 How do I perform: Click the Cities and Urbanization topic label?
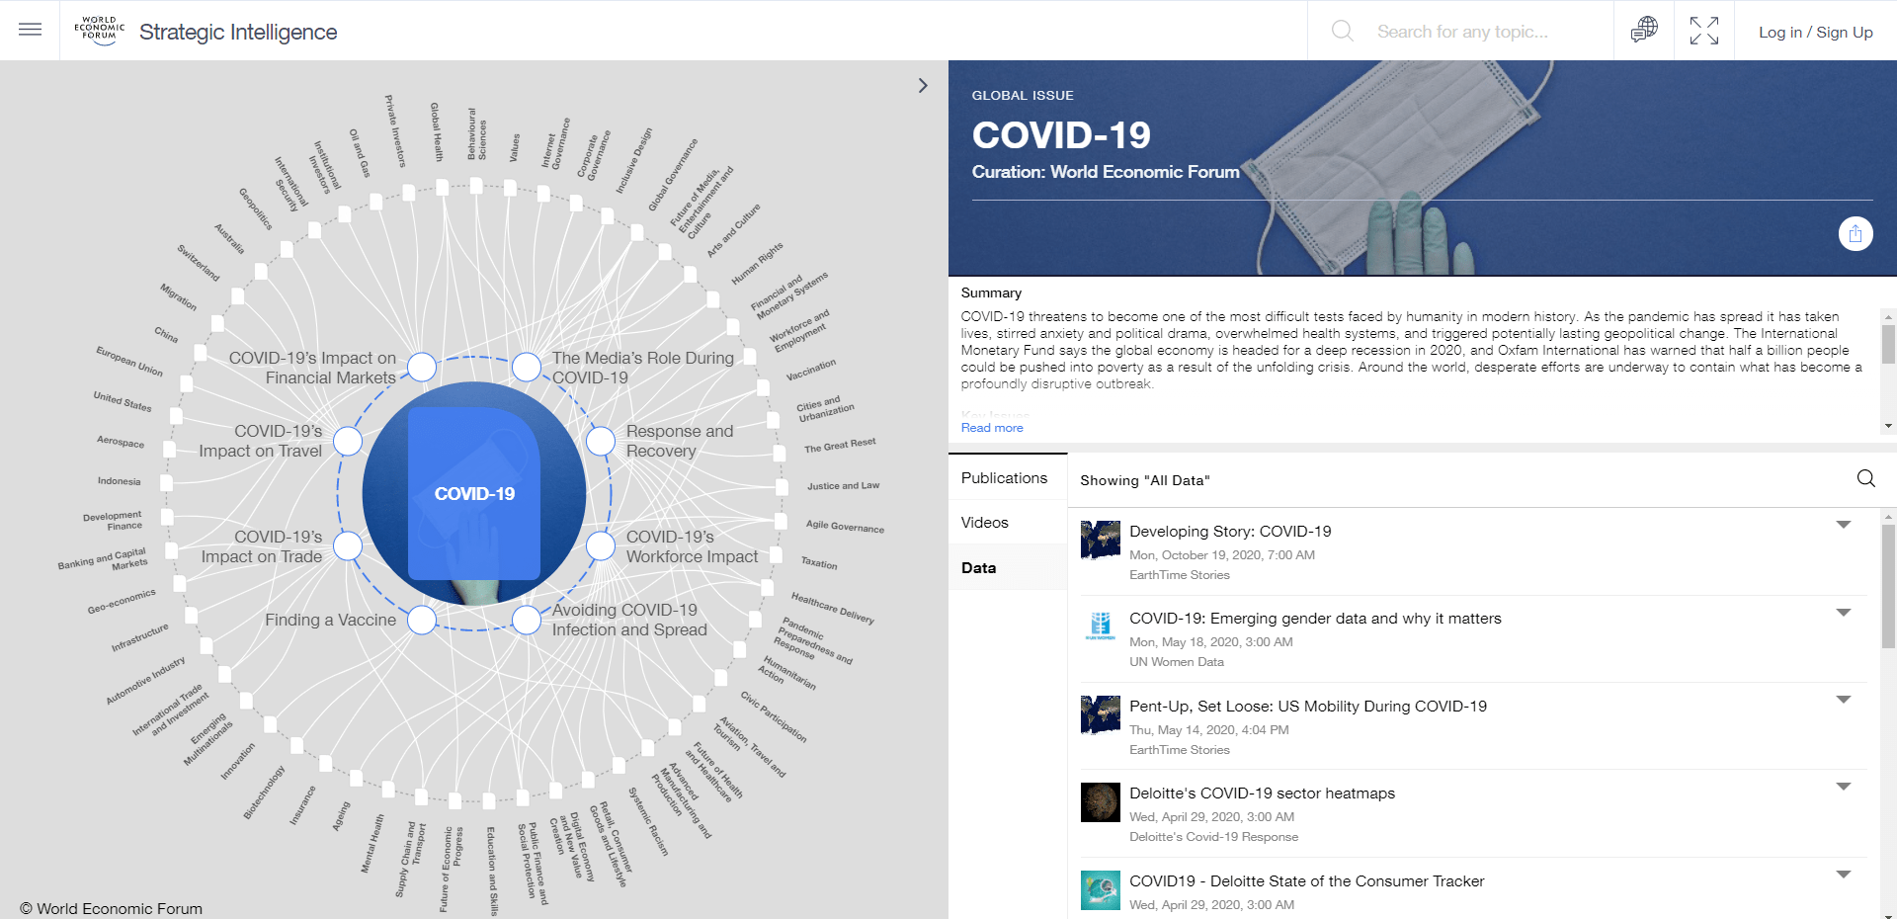(825, 409)
